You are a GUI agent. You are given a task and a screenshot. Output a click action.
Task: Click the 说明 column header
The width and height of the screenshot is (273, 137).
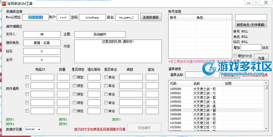pyautogui.click(x=244, y=84)
